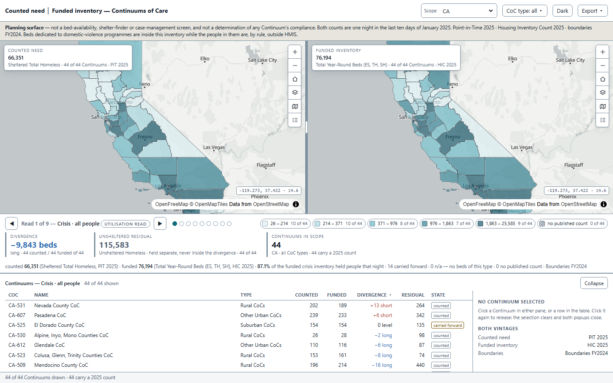Image resolution: width=613 pixels, height=383 pixels.
Task: Open basemap icon on Counted Need map
Action: pyautogui.click(x=295, y=106)
